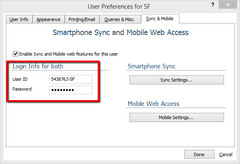Open the User Info tab
The height and width of the screenshot is (164, 240).
point(19,19)
